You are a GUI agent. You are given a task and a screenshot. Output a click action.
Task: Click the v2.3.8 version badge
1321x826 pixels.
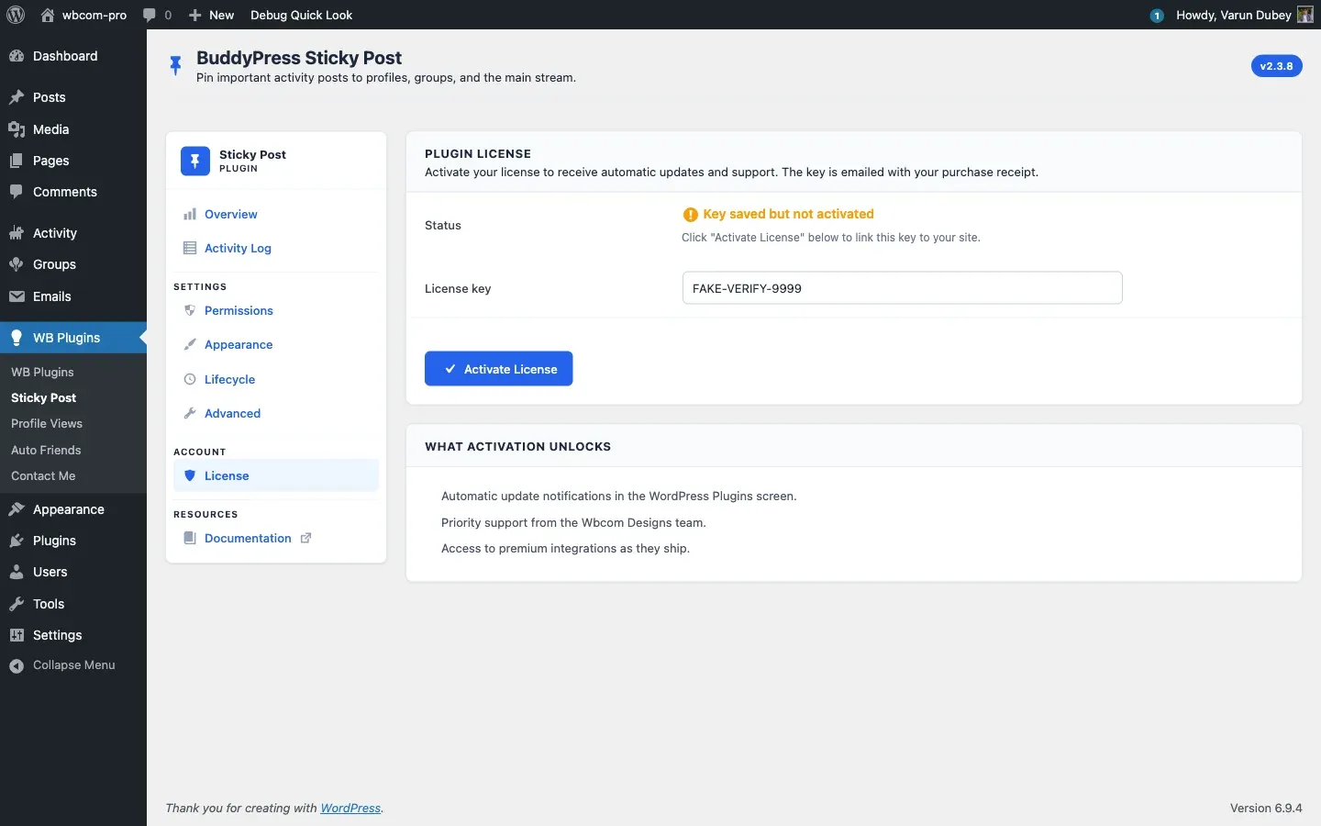[1276, 66]
